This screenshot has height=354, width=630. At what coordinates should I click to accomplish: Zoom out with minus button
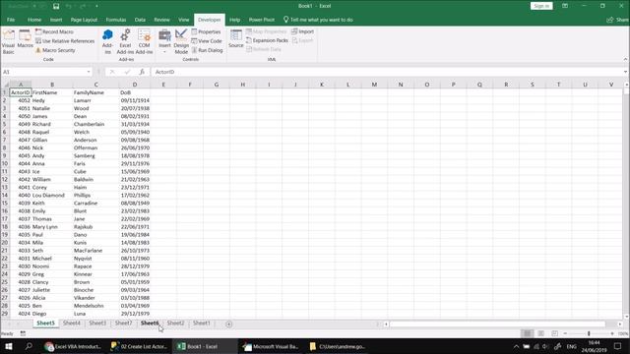tap(565, 333)
